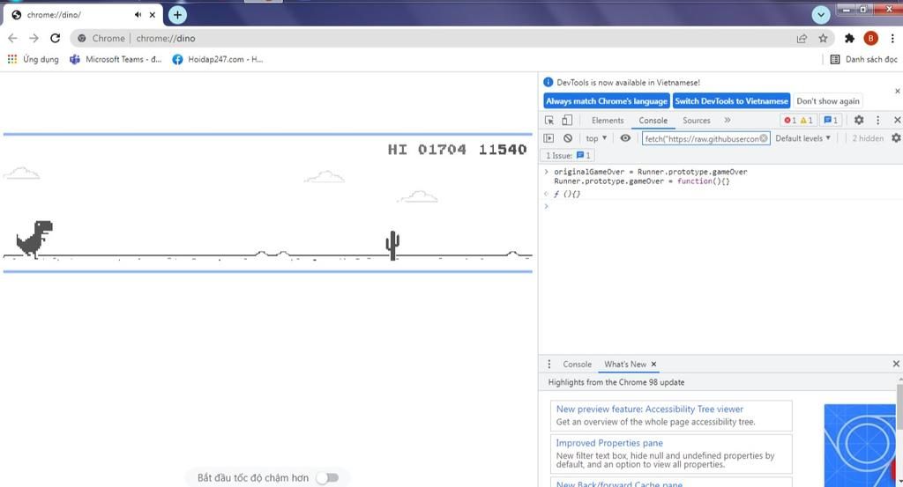
Task: Switch to the Elements panel tab
Action: click(608, 120)
